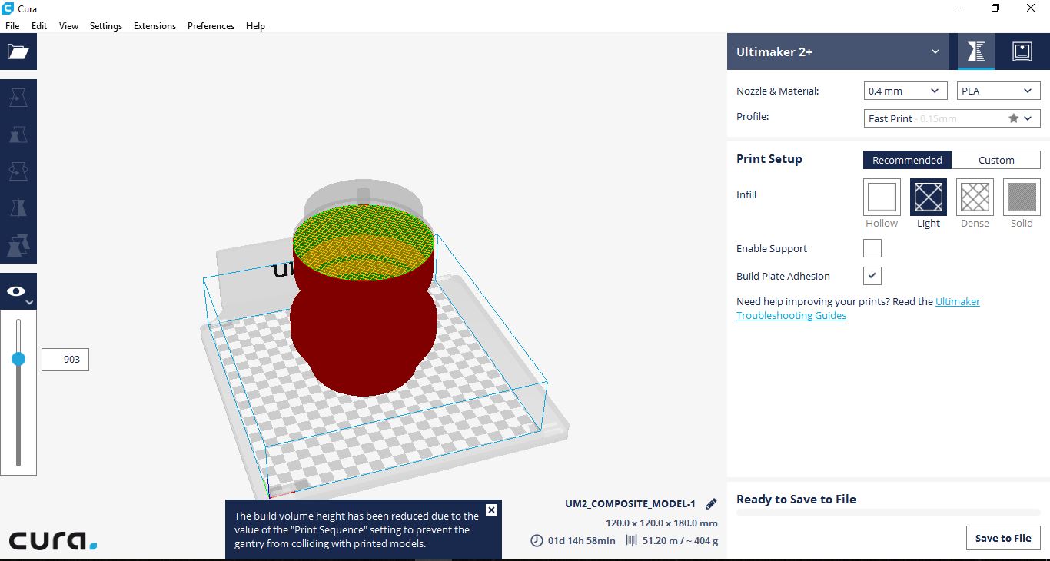Select the Scale tool in left toolbar
The image size is (1050, 561).
(x=18, y=134)
